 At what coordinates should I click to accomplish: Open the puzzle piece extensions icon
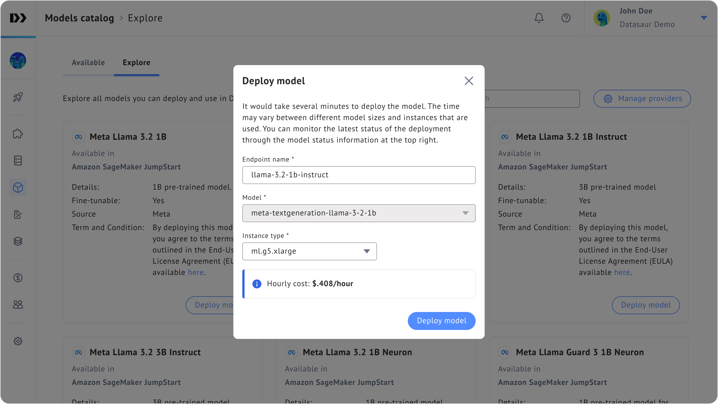tap(18, 134)
